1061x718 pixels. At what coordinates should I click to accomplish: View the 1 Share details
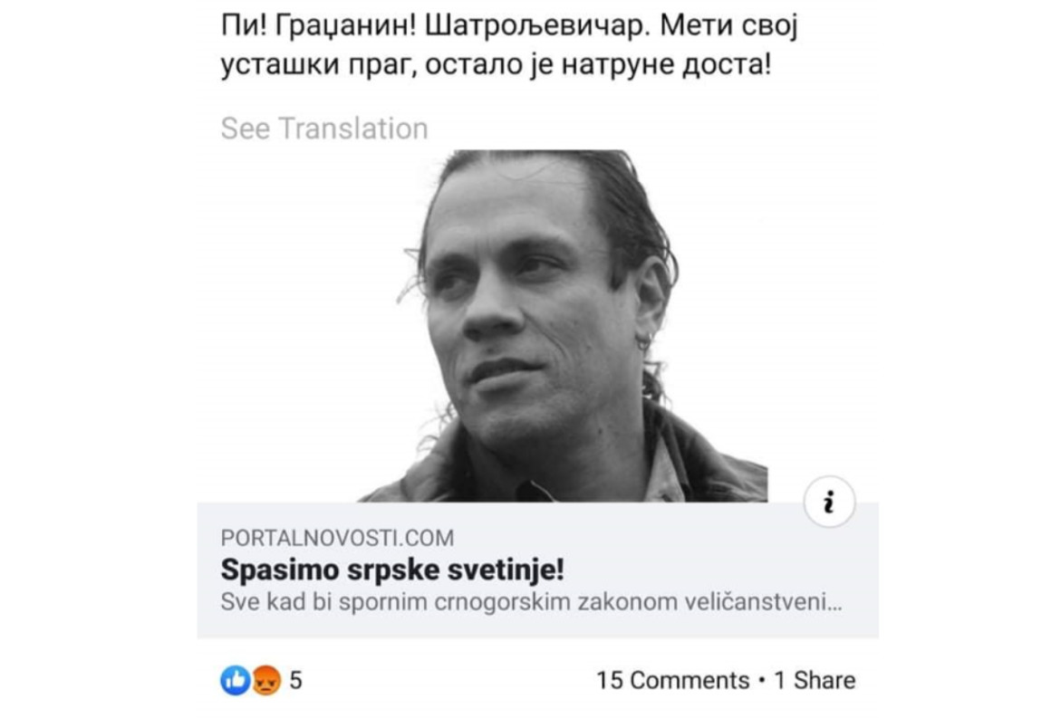point(815,680)
